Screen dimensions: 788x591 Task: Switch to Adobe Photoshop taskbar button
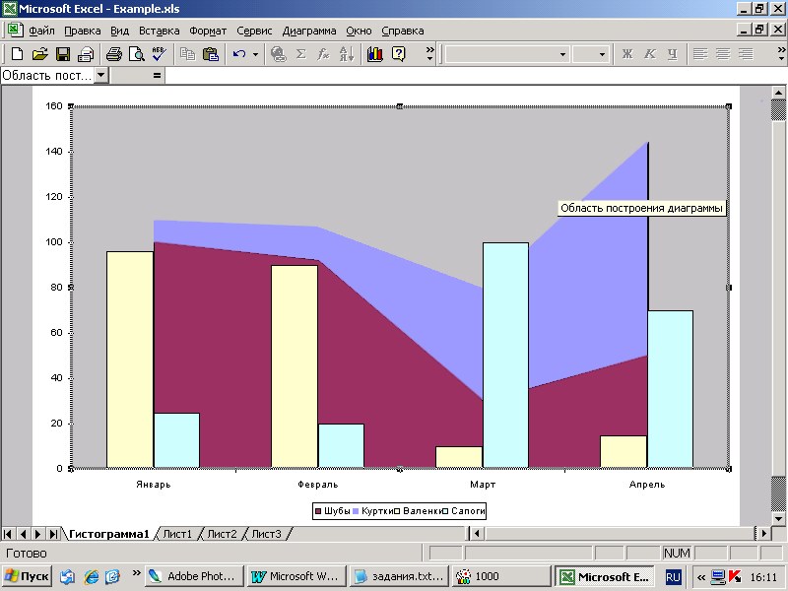(x=194, y=576)
